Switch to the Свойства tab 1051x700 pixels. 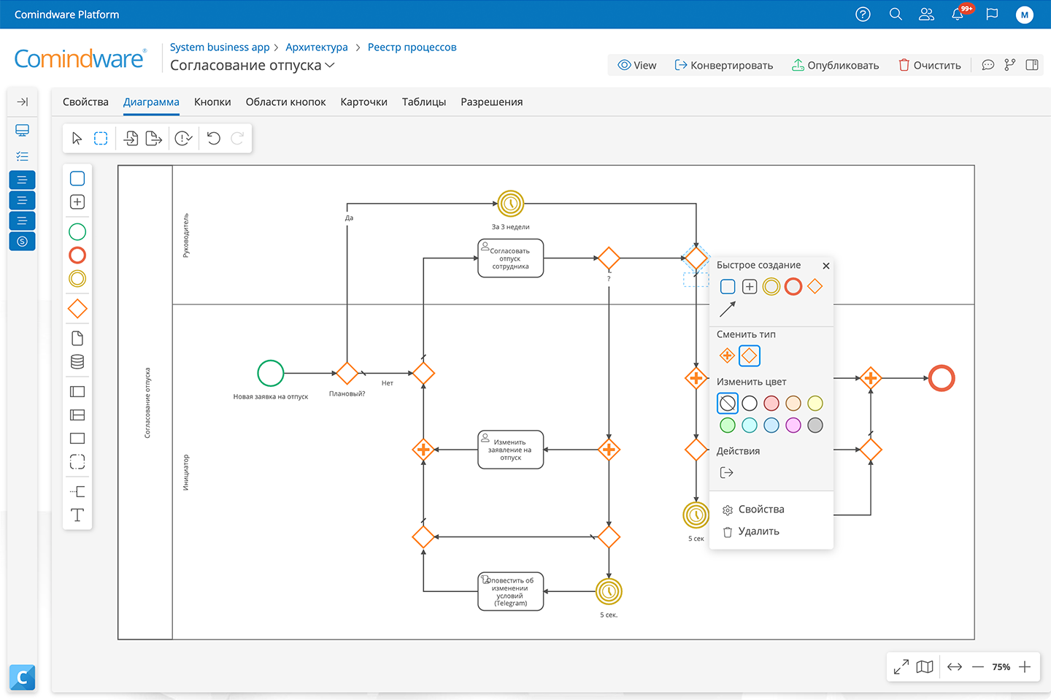(x=85, y=102)
